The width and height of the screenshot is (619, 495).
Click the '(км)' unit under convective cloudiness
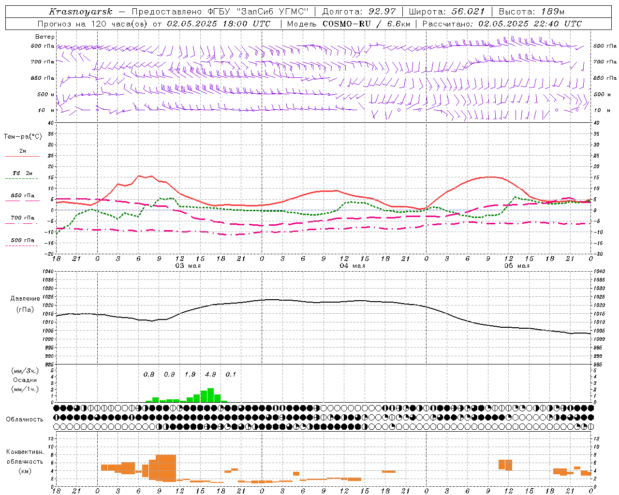click(25, 471)
